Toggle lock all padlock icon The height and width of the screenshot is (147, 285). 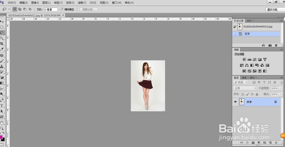tap(257, 94)
